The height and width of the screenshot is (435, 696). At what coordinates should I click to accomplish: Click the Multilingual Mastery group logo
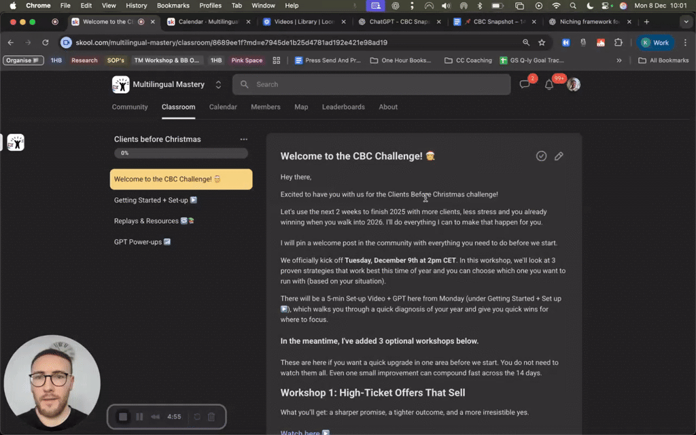(x=121, y=84)
